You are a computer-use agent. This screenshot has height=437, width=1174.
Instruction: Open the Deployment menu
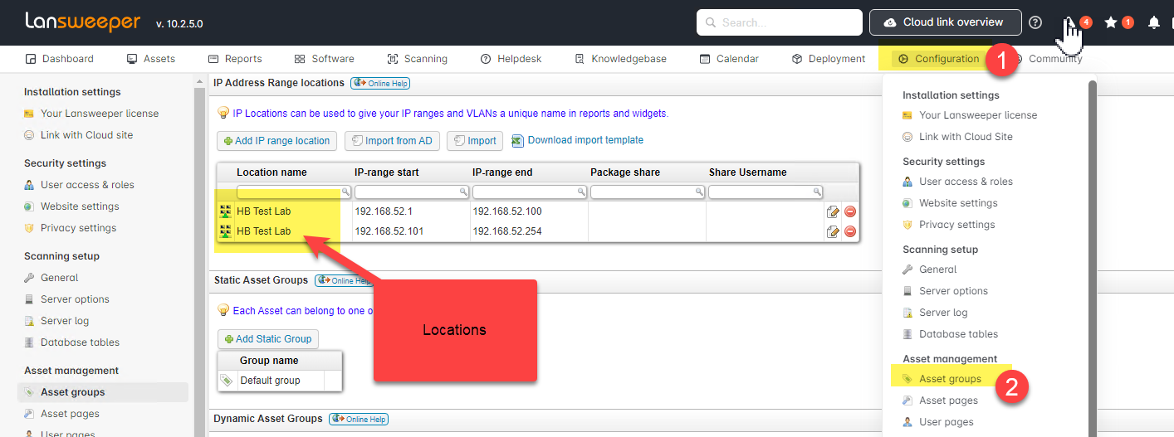pos(829,59)
